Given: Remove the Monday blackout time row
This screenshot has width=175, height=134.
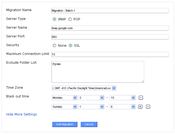Looking at the screenshot, I should [x=141, y=98].
